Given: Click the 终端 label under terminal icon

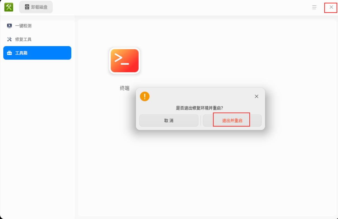Looking at the screenshot, I should coord(125,88).
